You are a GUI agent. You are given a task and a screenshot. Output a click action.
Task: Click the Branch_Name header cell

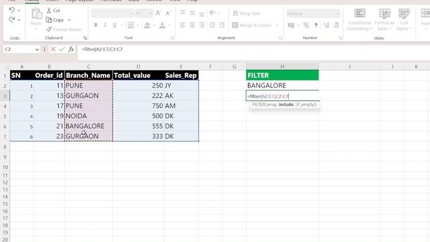[x=89, y=75]
